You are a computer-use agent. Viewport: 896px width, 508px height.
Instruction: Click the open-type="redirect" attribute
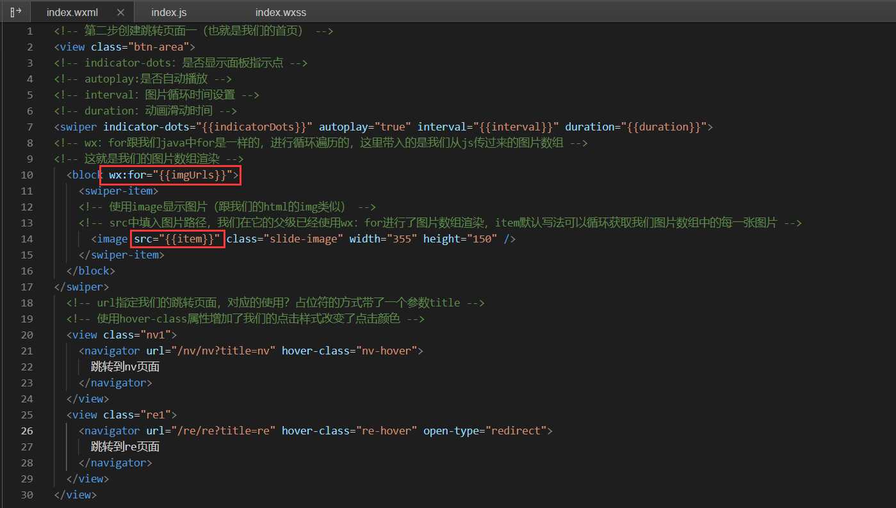[484, 431]
